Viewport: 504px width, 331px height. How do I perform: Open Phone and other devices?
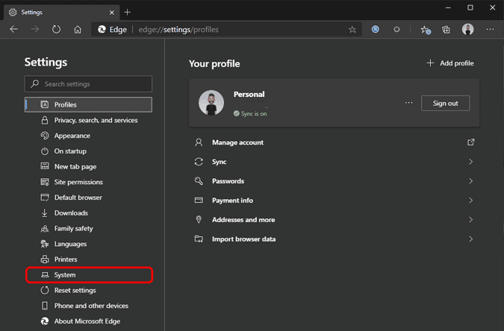coord(89,306)
